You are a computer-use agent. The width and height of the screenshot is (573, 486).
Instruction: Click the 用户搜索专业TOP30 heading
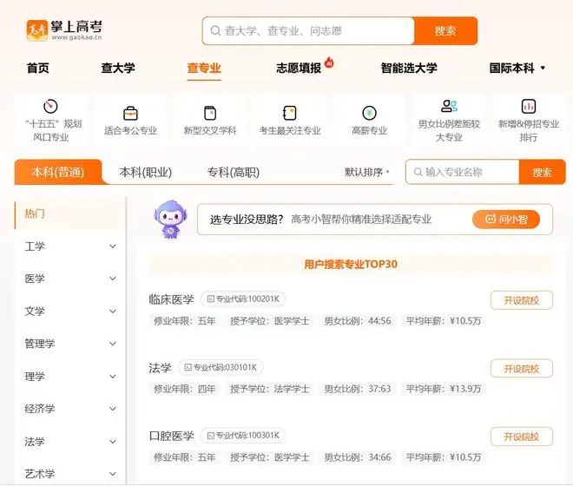(351, 264)
